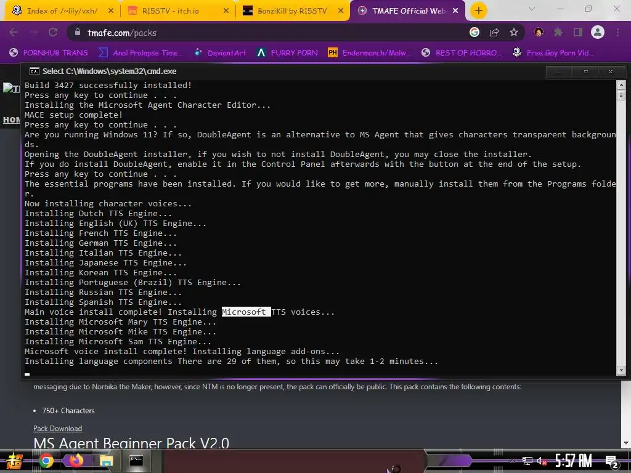Close the BonziKill by R15STV tab

tap(341, 11)
